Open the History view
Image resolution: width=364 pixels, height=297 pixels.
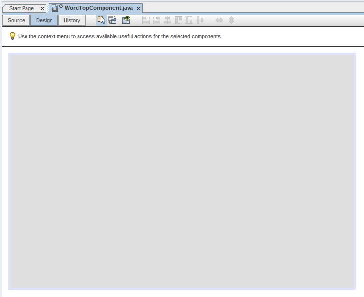[x=72, y=20]
